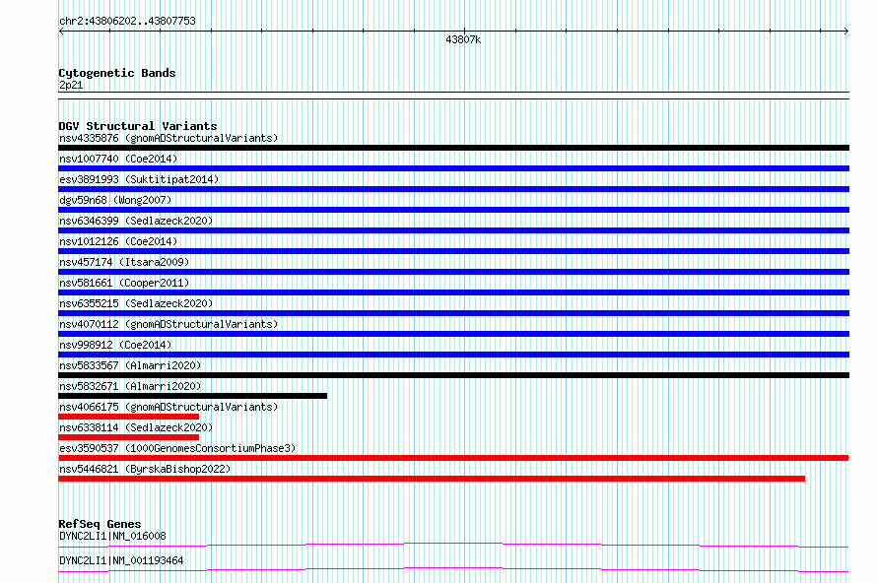Click the blue bar of nsv998912
Screen dimensions: 877x583
(453, 355)
